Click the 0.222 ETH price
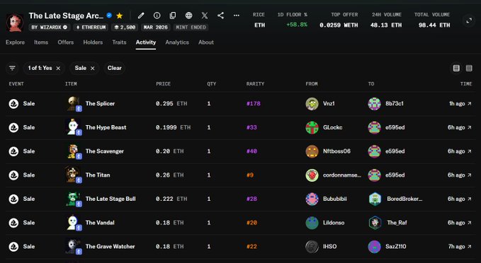Screen dimensions: 481x263 171,199
